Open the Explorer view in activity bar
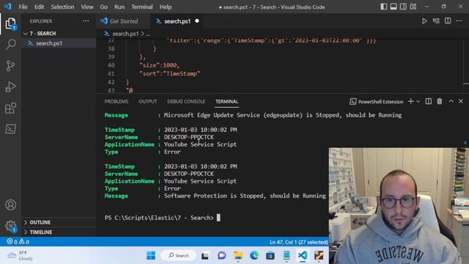Image resolution: width=469 pixels, height=264 pixels. coord(10,23)
